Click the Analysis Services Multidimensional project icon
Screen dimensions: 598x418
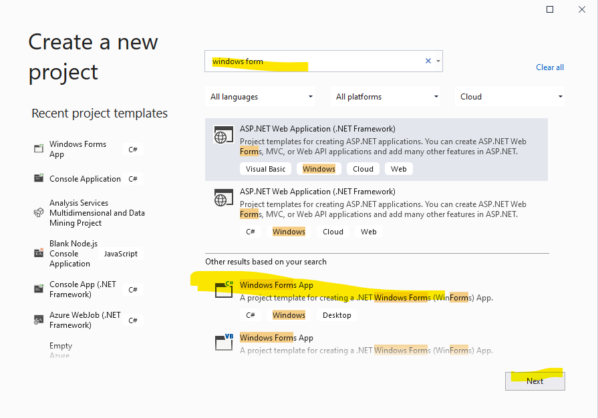pyautogui.click(x=39, y=212)
